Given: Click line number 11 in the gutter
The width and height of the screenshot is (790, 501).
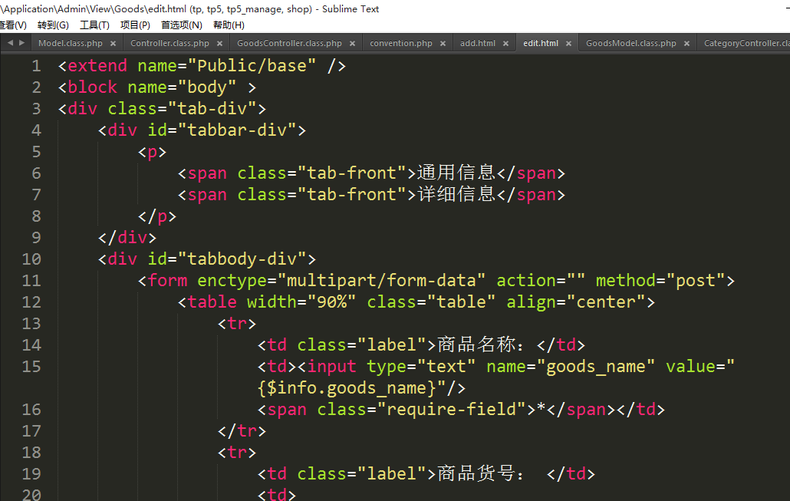Looking at the screenshot, I should [x=31, y=281].
